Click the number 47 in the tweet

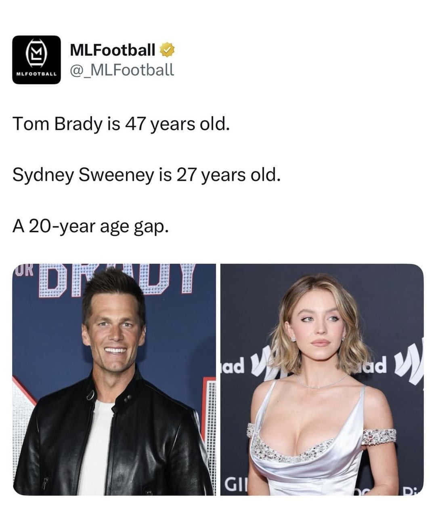[x=135, y=124]
